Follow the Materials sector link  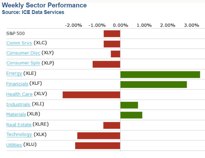(x=16, y=115)
